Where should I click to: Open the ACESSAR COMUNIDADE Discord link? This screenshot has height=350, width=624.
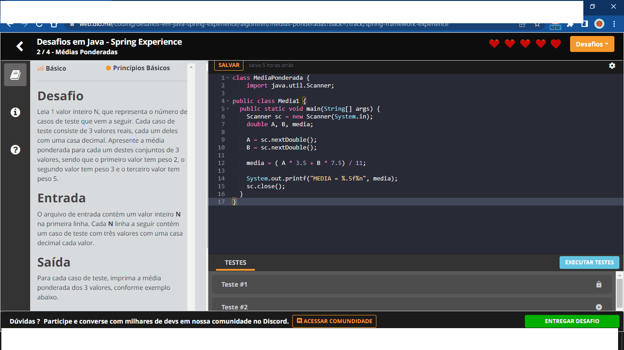point(334,321)
